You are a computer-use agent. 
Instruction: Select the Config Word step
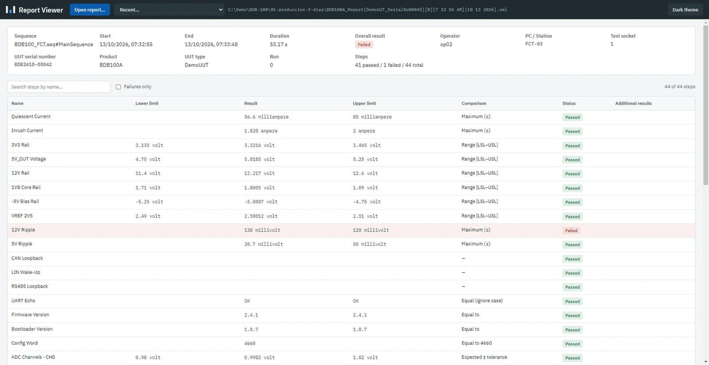point(352,343)
